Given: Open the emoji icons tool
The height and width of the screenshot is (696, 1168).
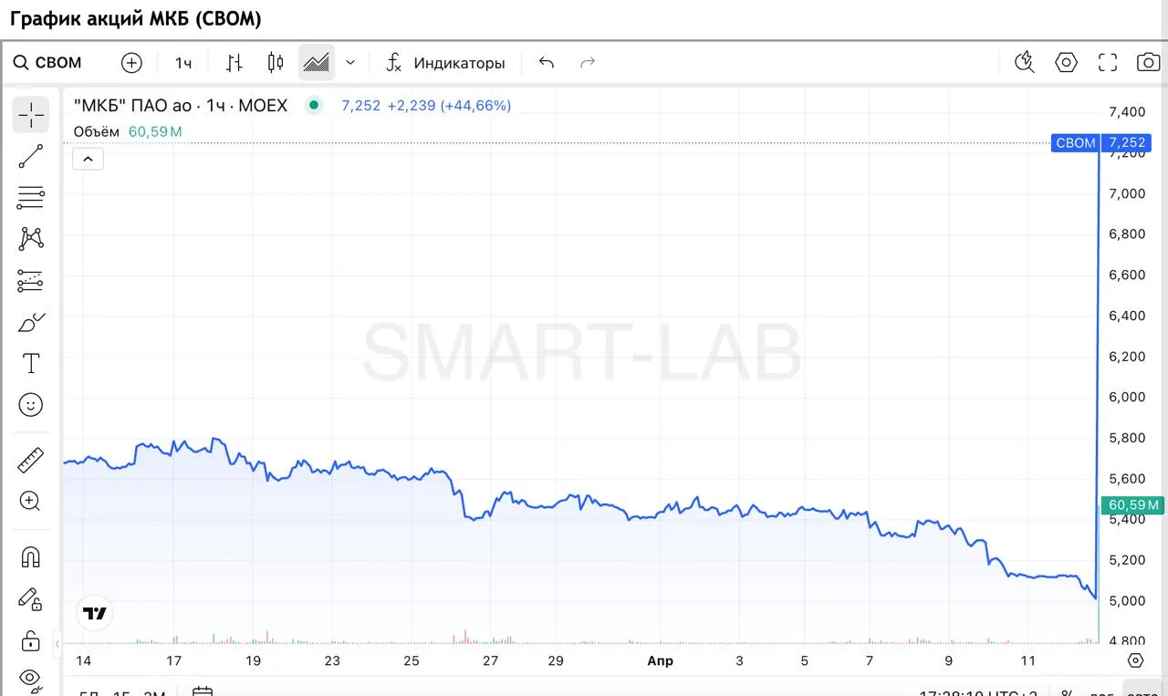Looking at the screenshot, I should pos(31,405).
